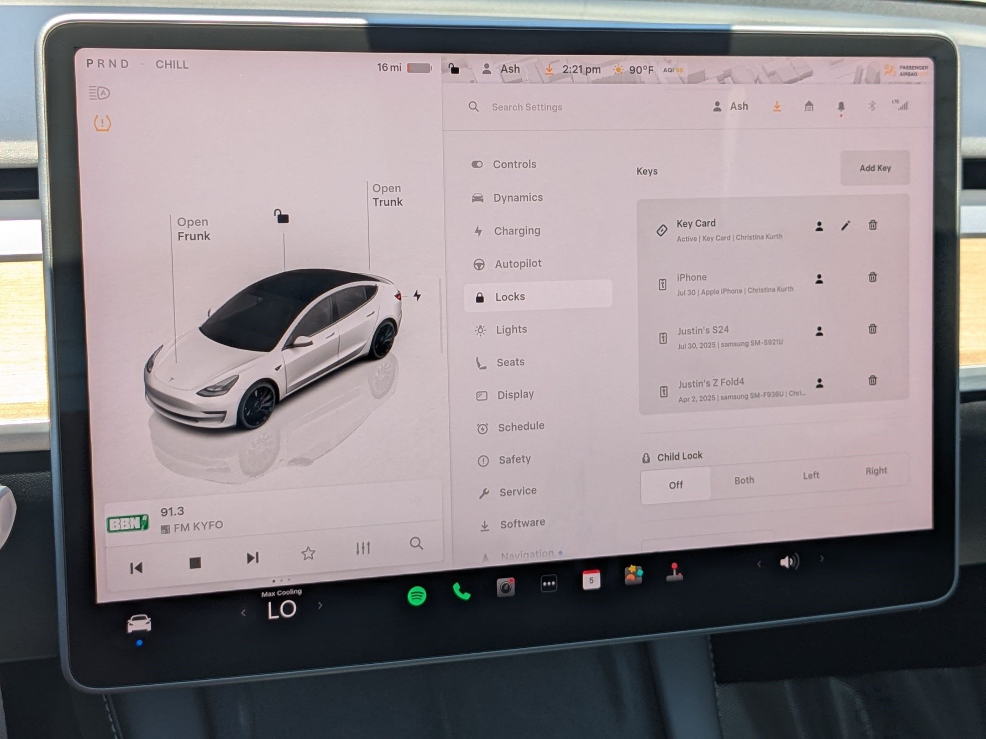Tap the software download arrow in settings header
This screenshot has height=739, width=986.
(x=777, y=107)
